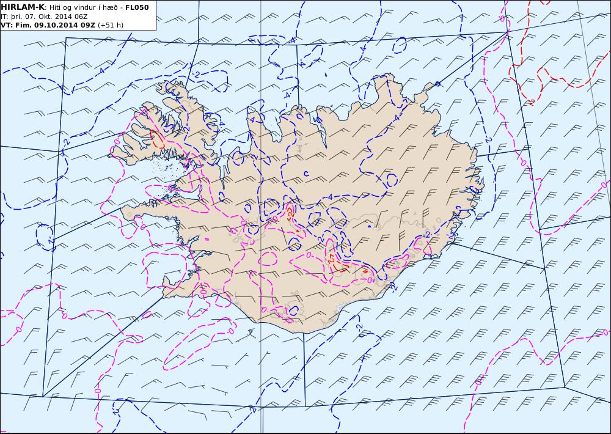
Task: Click the 'IT: þri. 07. Okt. 2014 06Z' line
Action: point(44,17)
